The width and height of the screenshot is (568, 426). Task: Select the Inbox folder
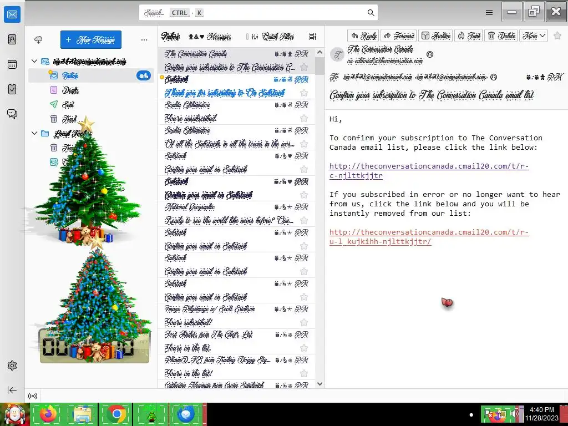point(92,75)
